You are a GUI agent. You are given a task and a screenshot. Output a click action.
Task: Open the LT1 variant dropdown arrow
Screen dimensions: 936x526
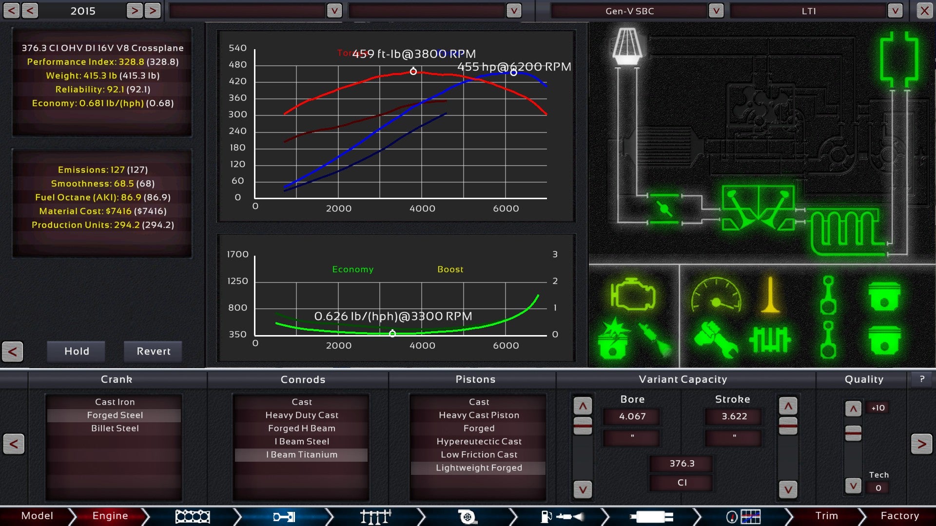coord(895,11)
